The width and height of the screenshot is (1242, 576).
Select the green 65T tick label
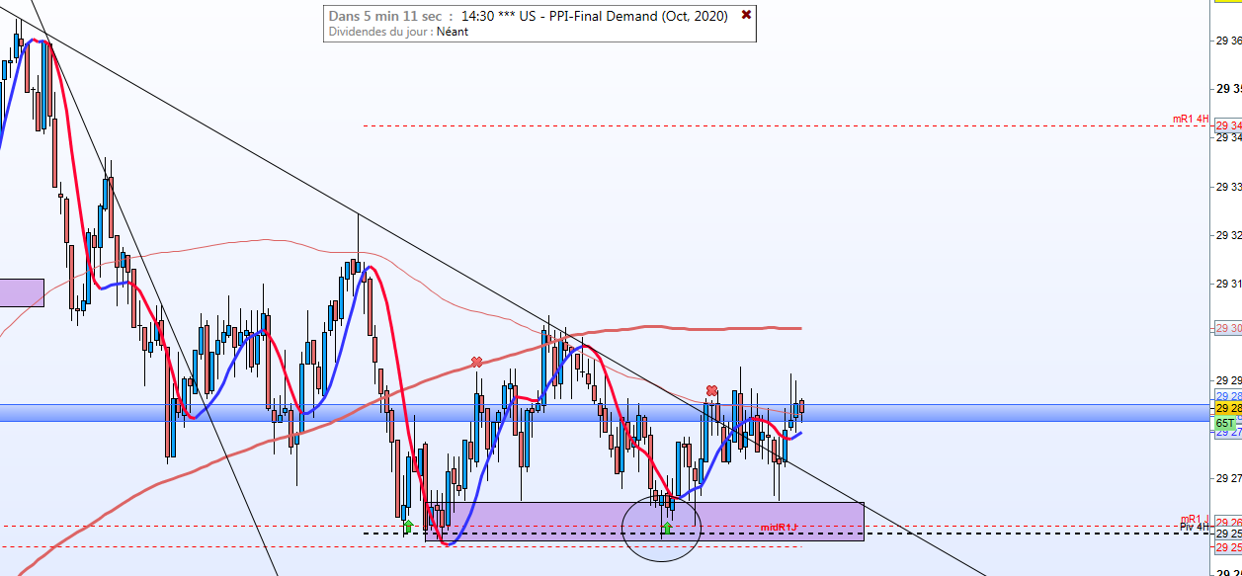click(x=1225, y=423)
